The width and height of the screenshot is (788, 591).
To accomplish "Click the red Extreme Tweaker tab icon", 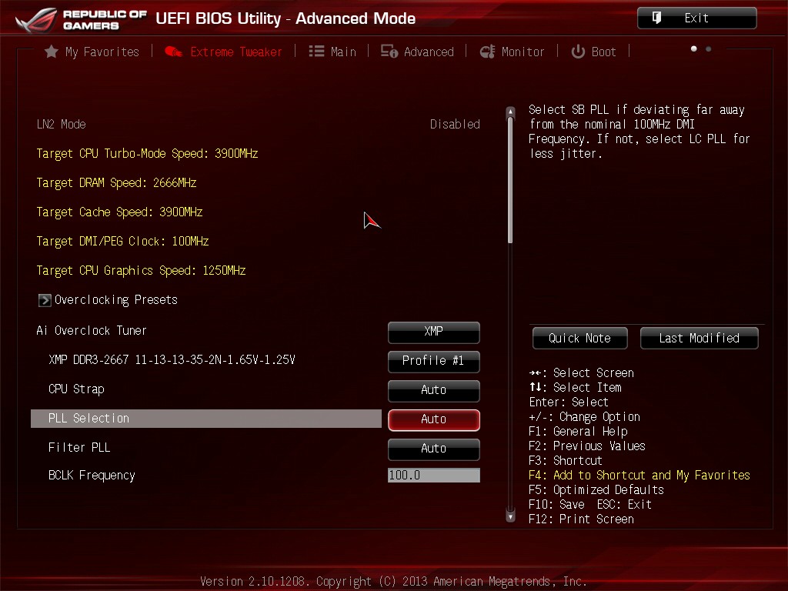I will [x=173, y=52].
